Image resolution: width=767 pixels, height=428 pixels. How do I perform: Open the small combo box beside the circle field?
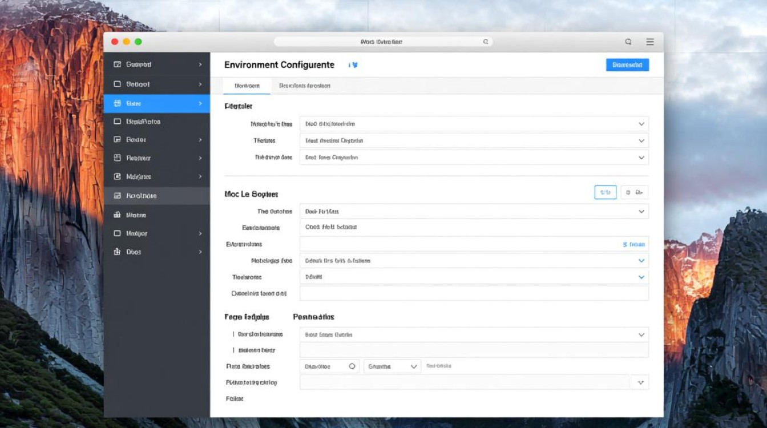(x=392, y=366)
